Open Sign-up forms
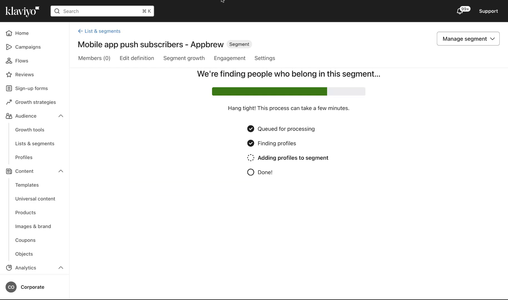 31,88
